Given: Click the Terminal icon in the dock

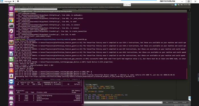Looking at the screenshot, I should (11, 26).
